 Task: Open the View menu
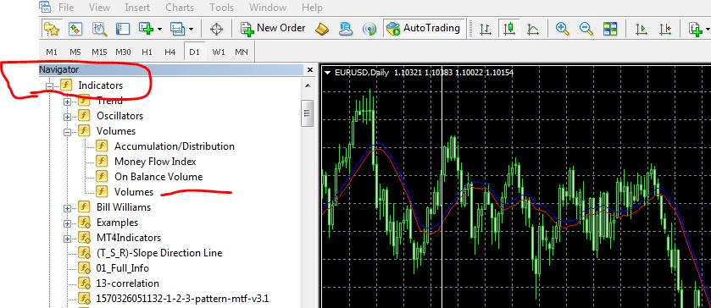coord(99,8)
